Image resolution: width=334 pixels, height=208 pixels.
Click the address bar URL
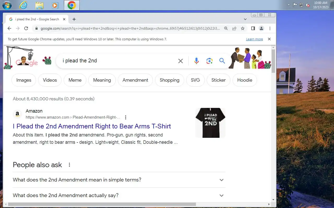pos(130,28)
